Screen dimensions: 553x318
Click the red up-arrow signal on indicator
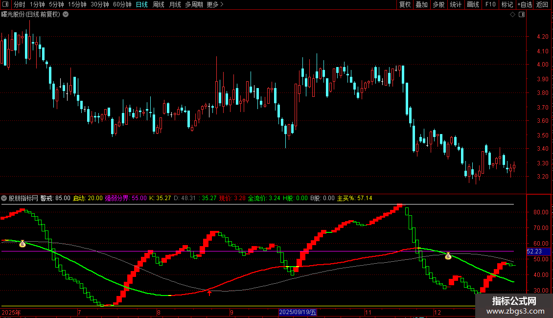point(209,292)
